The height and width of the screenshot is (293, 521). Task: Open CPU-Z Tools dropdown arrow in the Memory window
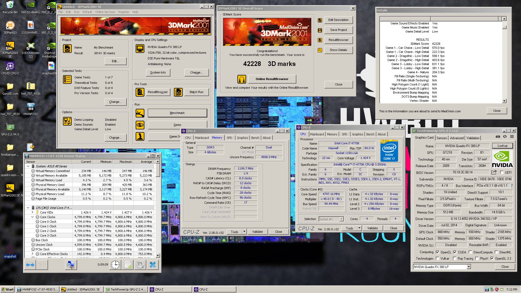coord(244,232)
